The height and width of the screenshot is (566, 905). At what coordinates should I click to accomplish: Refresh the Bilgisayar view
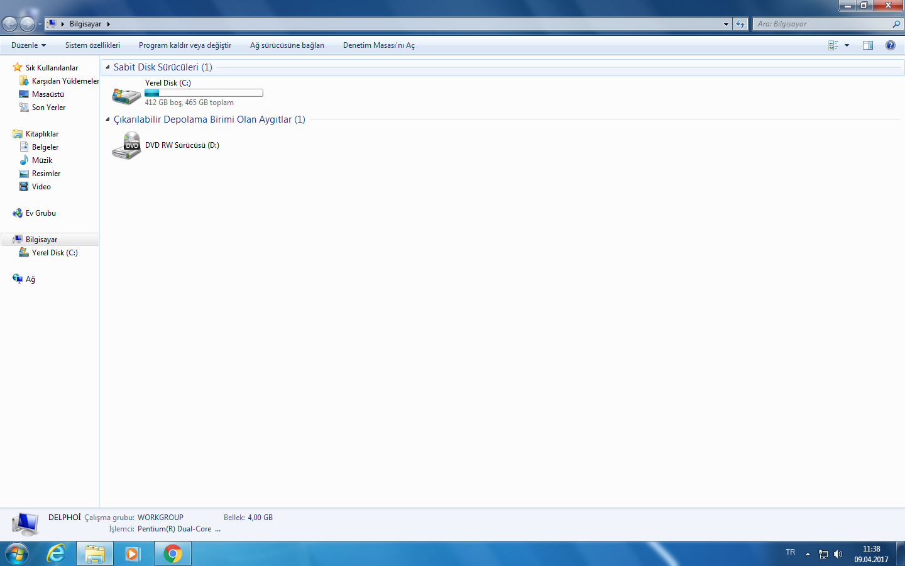pos(740,25)
